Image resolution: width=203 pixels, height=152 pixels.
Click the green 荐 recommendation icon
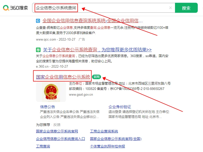tap(38, 50)
